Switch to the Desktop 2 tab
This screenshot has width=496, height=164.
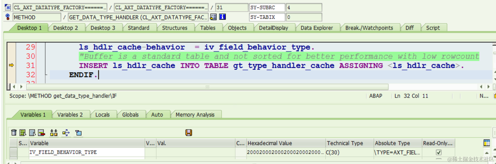66,28
